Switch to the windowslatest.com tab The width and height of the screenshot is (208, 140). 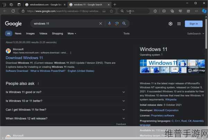(45, 5)
